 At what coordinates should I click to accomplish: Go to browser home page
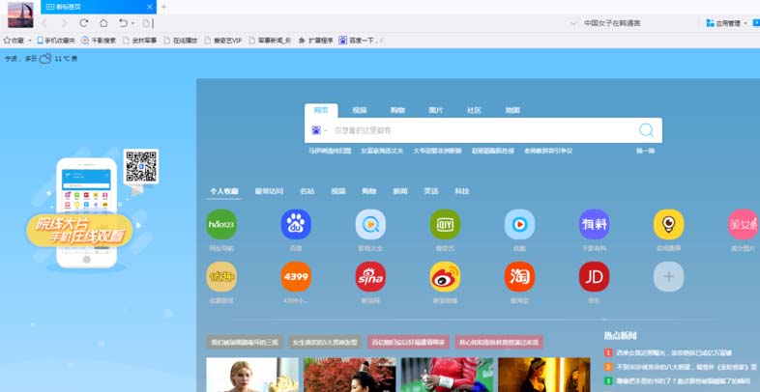pyautogui.click(x=103, y=22)
